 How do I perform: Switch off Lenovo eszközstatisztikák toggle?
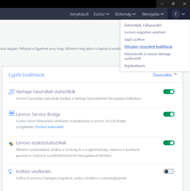pos(169,143)
